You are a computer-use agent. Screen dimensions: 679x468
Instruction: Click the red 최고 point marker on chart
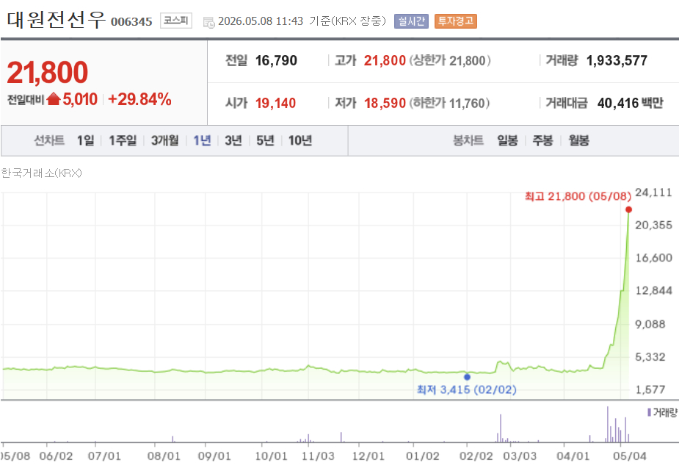pyautogui.click(x=629, y=209)
